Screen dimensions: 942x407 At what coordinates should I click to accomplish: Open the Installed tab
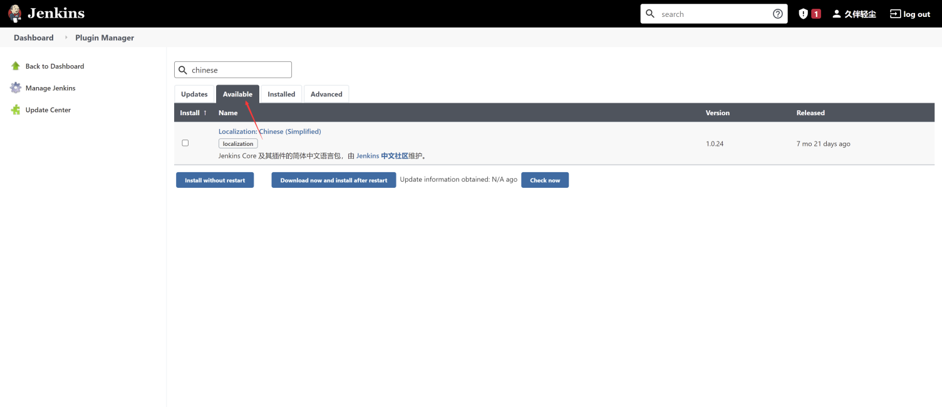[281, 94]
